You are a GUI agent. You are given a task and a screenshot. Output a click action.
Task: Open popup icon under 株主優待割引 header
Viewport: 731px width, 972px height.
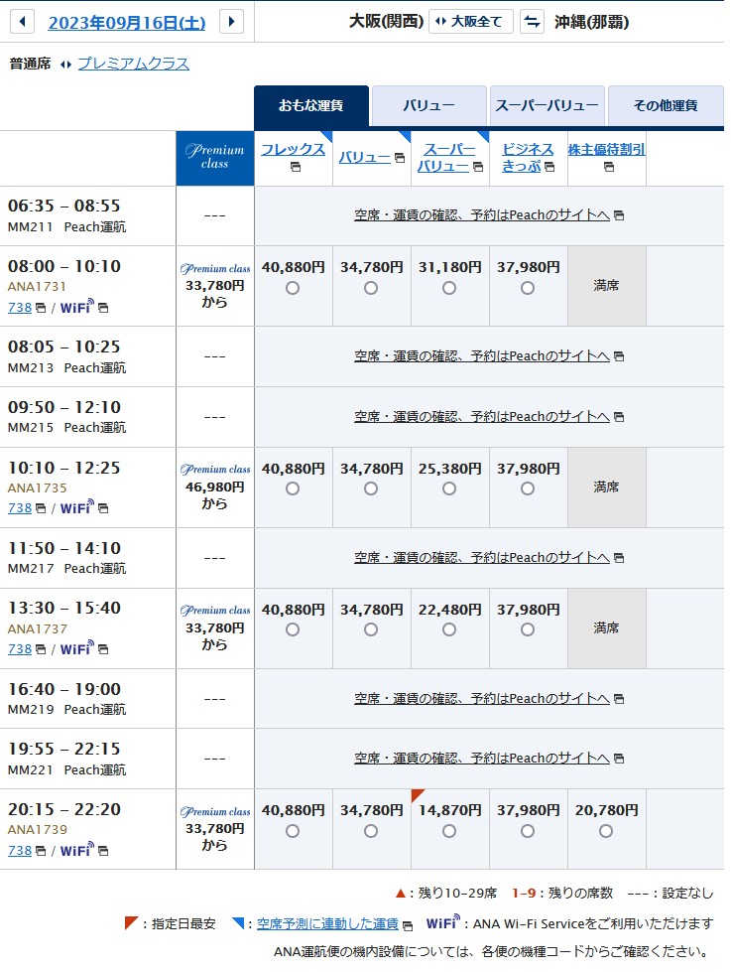[x=607, y=167]
